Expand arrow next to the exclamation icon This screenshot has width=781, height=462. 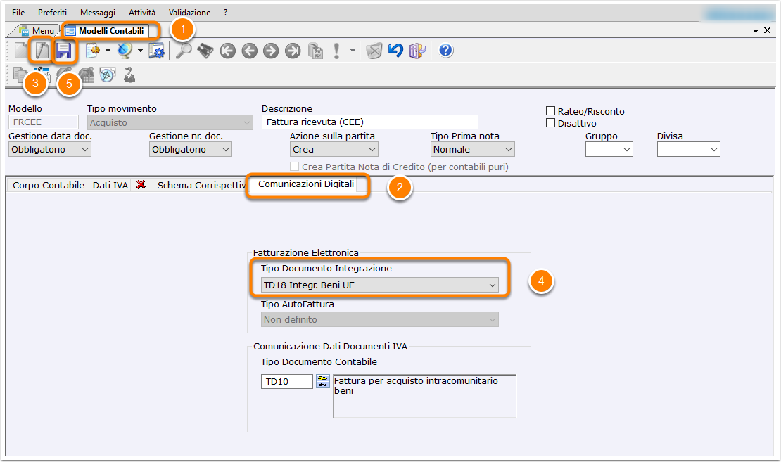click(x=353, y=51)
